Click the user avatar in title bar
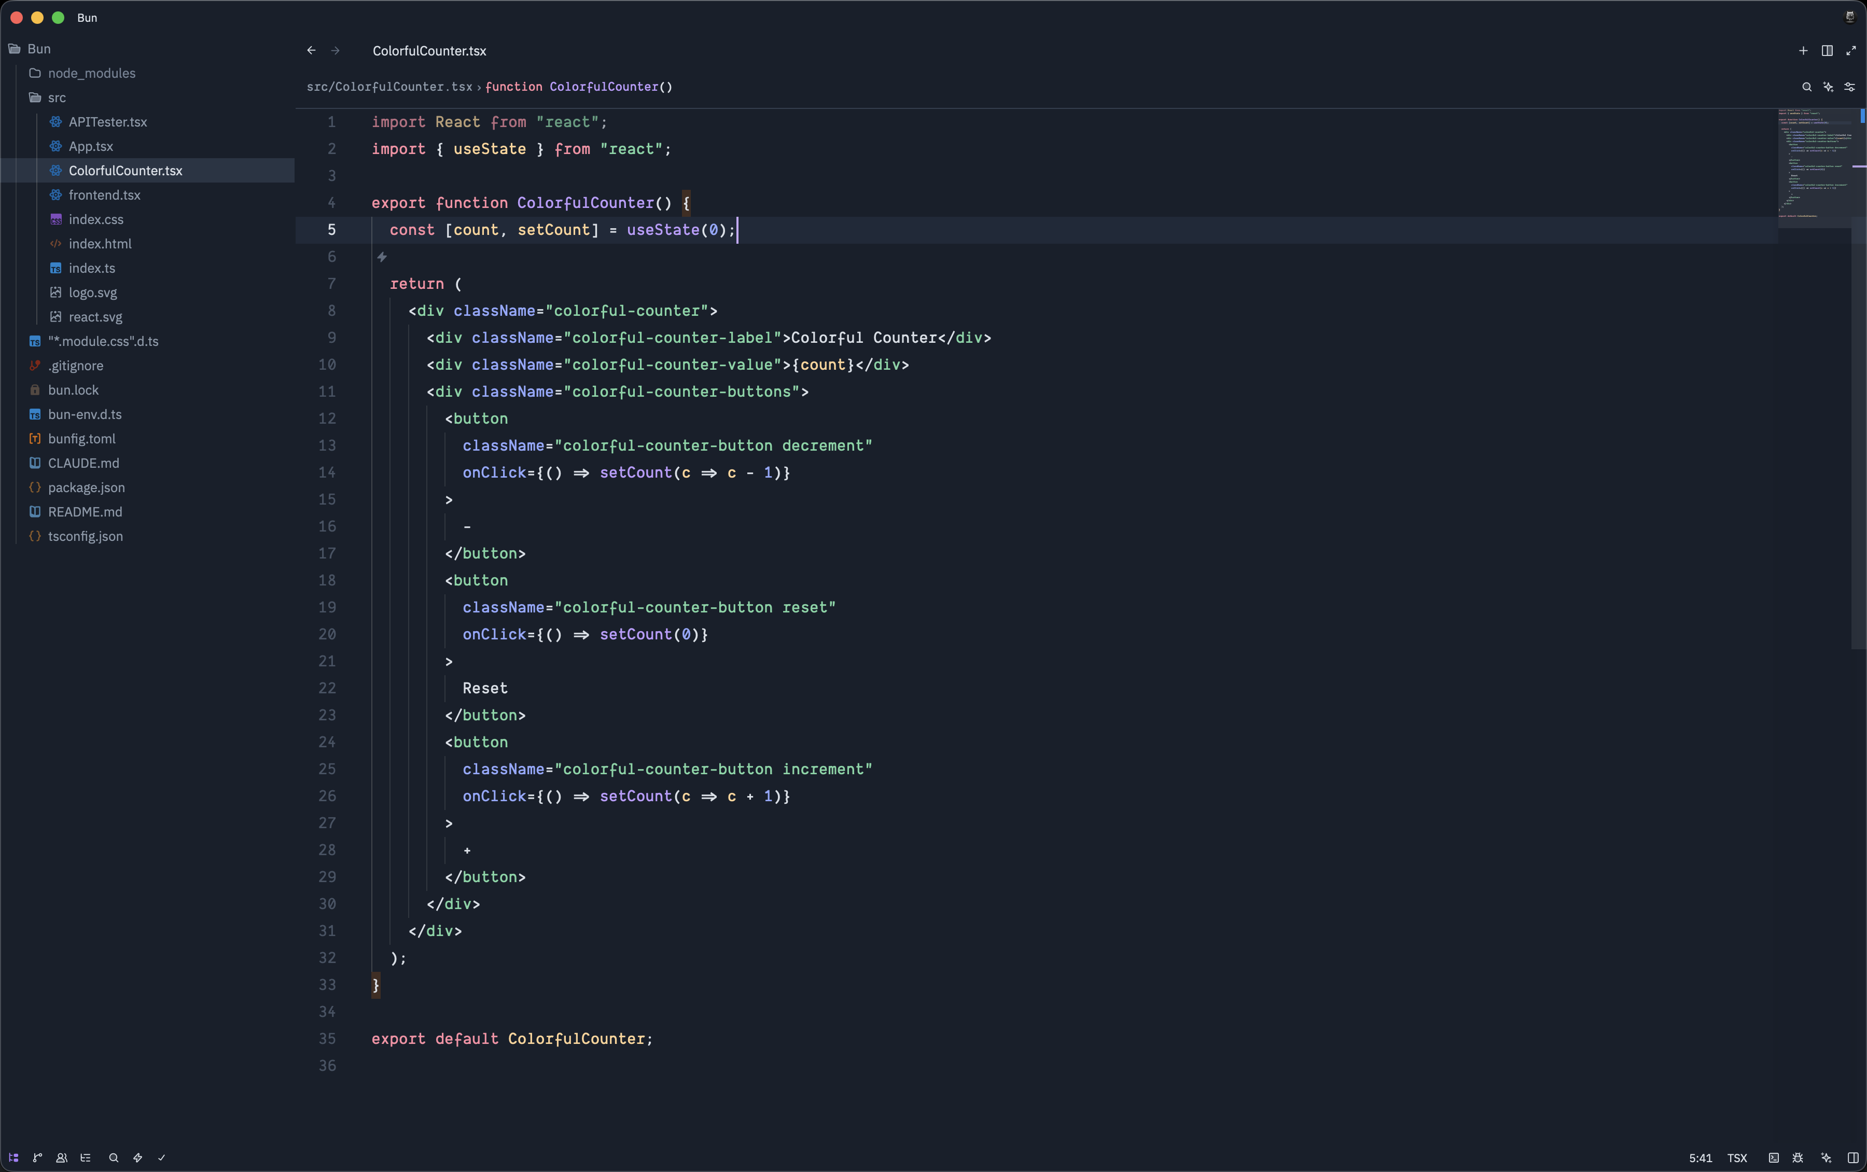 pos(1850,17)
